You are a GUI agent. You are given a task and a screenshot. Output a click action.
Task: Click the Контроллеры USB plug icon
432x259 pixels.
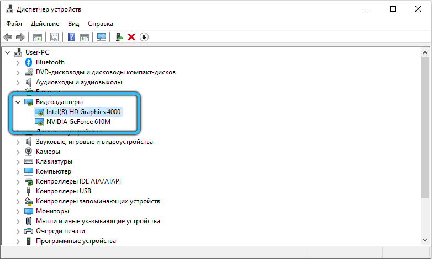click(x=28, y=191)
